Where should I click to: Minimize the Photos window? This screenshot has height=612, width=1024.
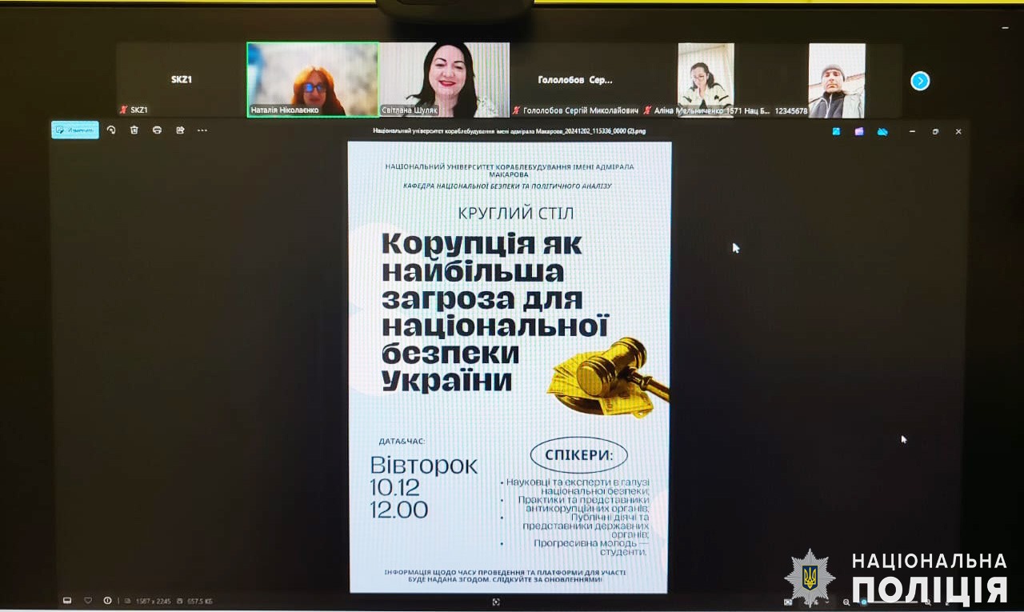pos(913,131)
